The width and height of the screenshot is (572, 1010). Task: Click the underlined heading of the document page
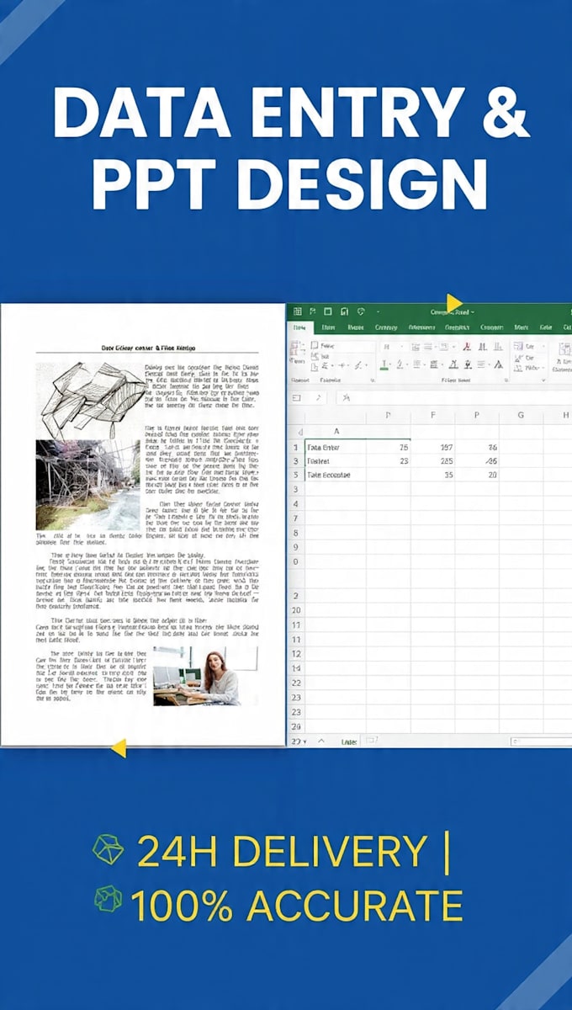(149, 348)
